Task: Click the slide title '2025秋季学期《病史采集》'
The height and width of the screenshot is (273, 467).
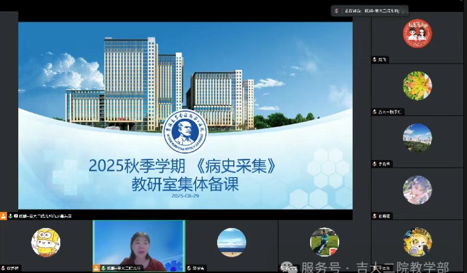Action: (x=183, y=166)
